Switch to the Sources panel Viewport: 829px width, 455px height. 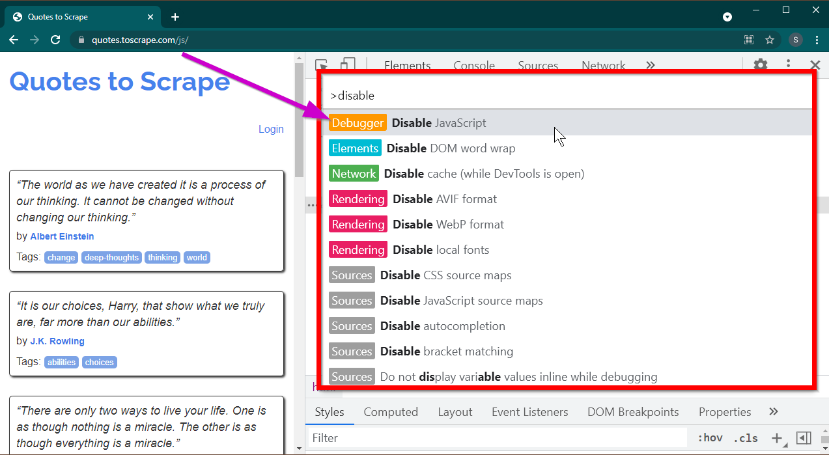pos(538,65)
